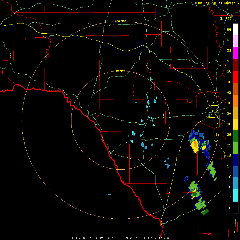Click the legend value "14"

tap(229, 166)
